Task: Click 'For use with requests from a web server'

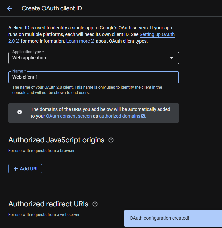Action: point(44,214)
